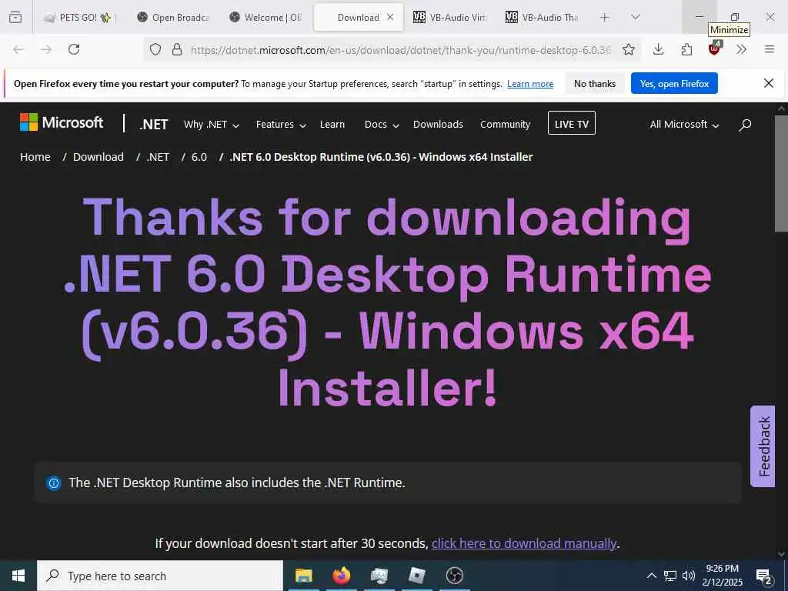The width and height of the screenshot is (788, 591).
Task: Click the info icon in the notice
Action: coord(53,483)
